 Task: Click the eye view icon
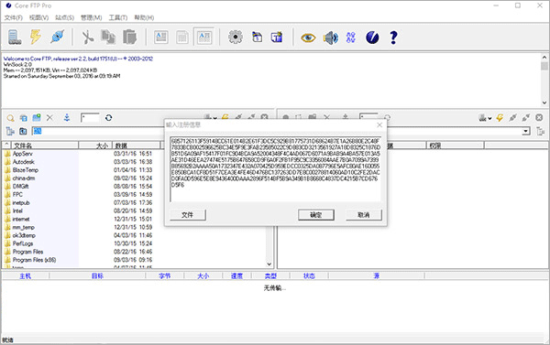pyautogui.click(x=308, y=38)
